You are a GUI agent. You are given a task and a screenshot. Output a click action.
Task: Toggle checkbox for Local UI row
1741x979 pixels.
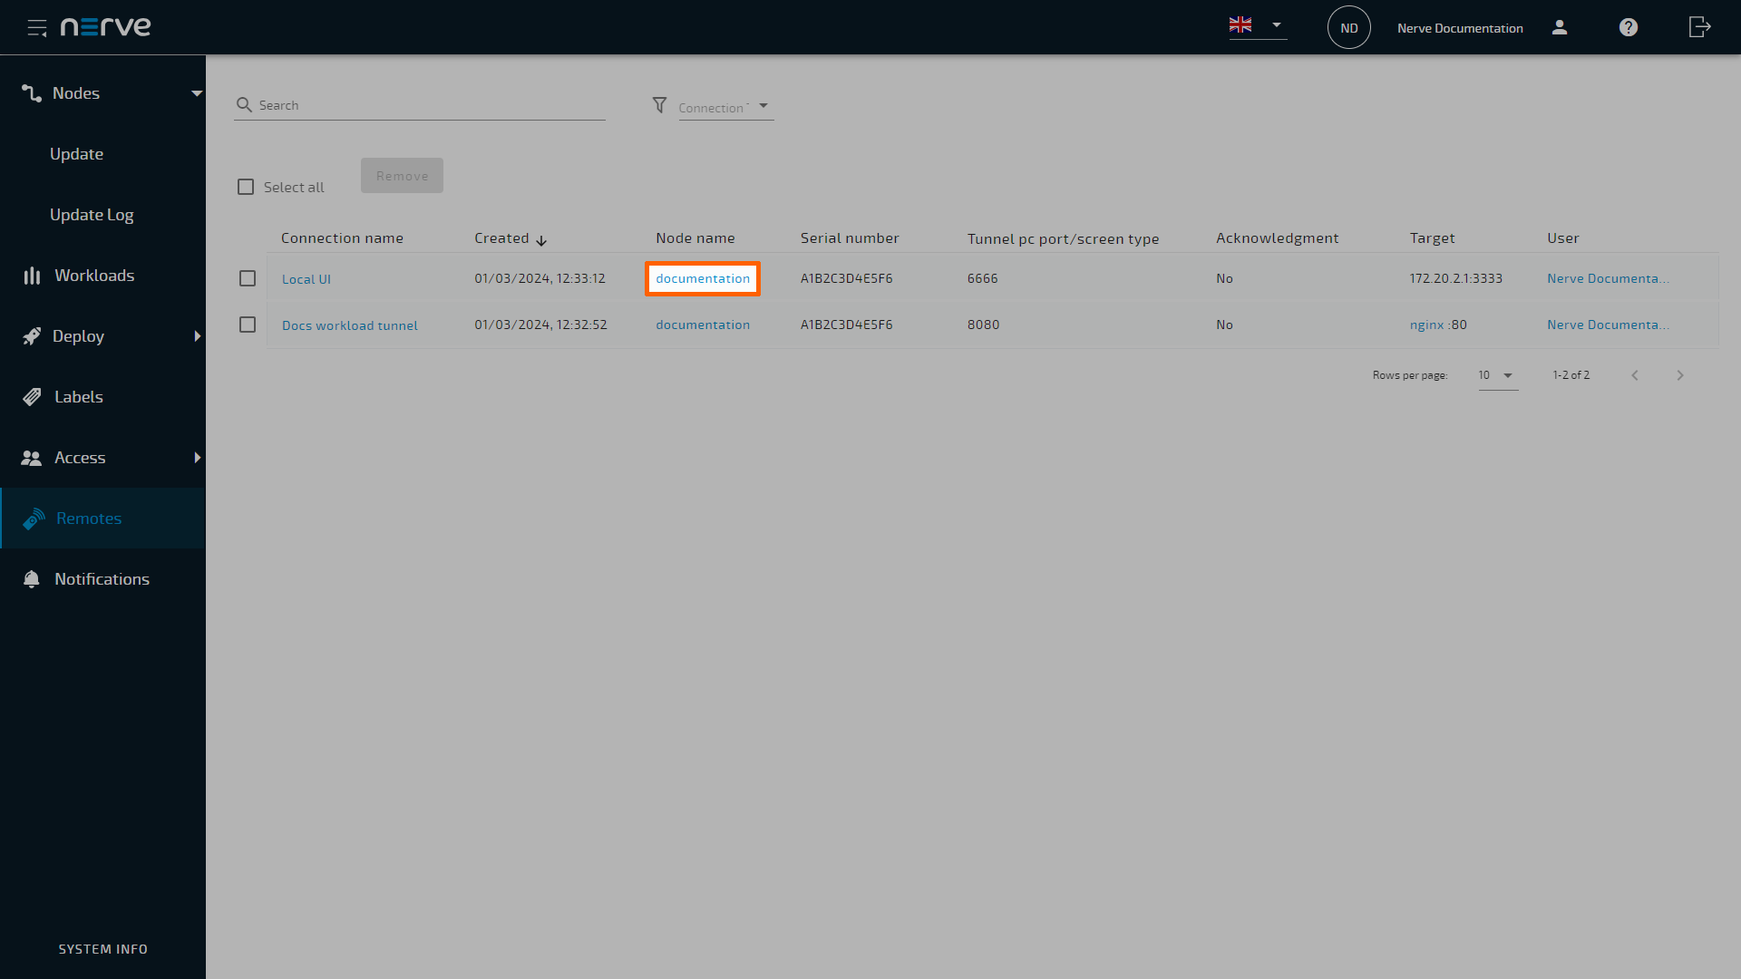pos(248,277)
